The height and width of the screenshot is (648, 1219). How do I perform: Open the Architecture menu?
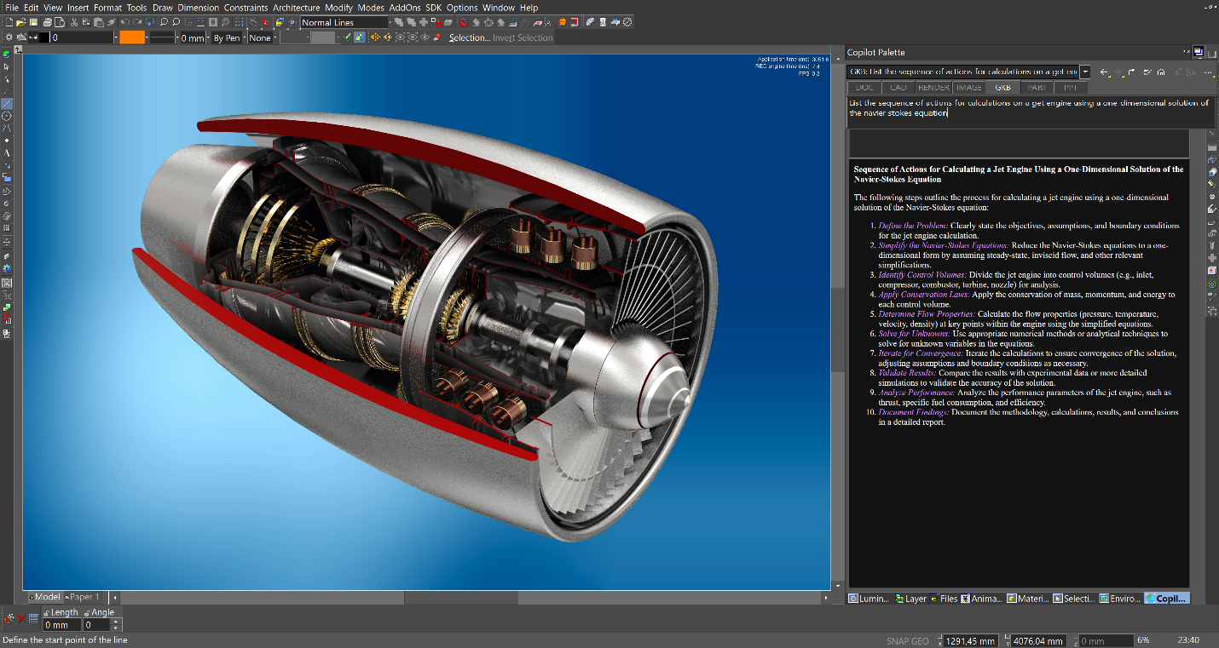(297, 8)
